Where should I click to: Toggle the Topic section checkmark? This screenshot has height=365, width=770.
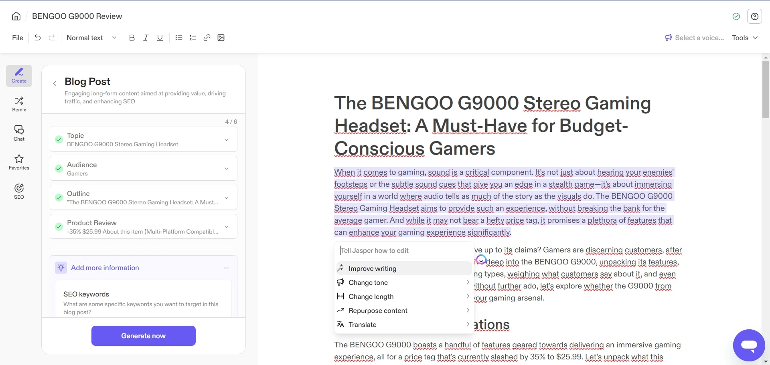(59, 139)
